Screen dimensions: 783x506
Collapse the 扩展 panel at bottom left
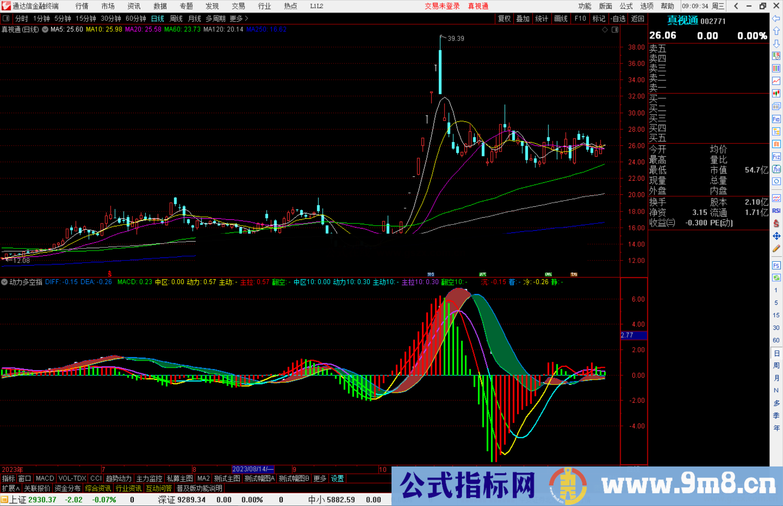click(x=10, y=488)
